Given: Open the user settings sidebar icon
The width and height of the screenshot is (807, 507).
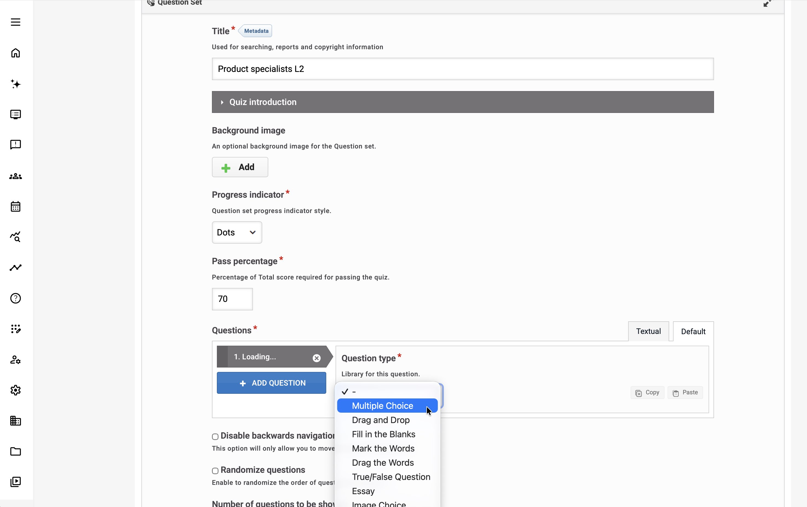Looking at the screenshot, I should (15, 360).
